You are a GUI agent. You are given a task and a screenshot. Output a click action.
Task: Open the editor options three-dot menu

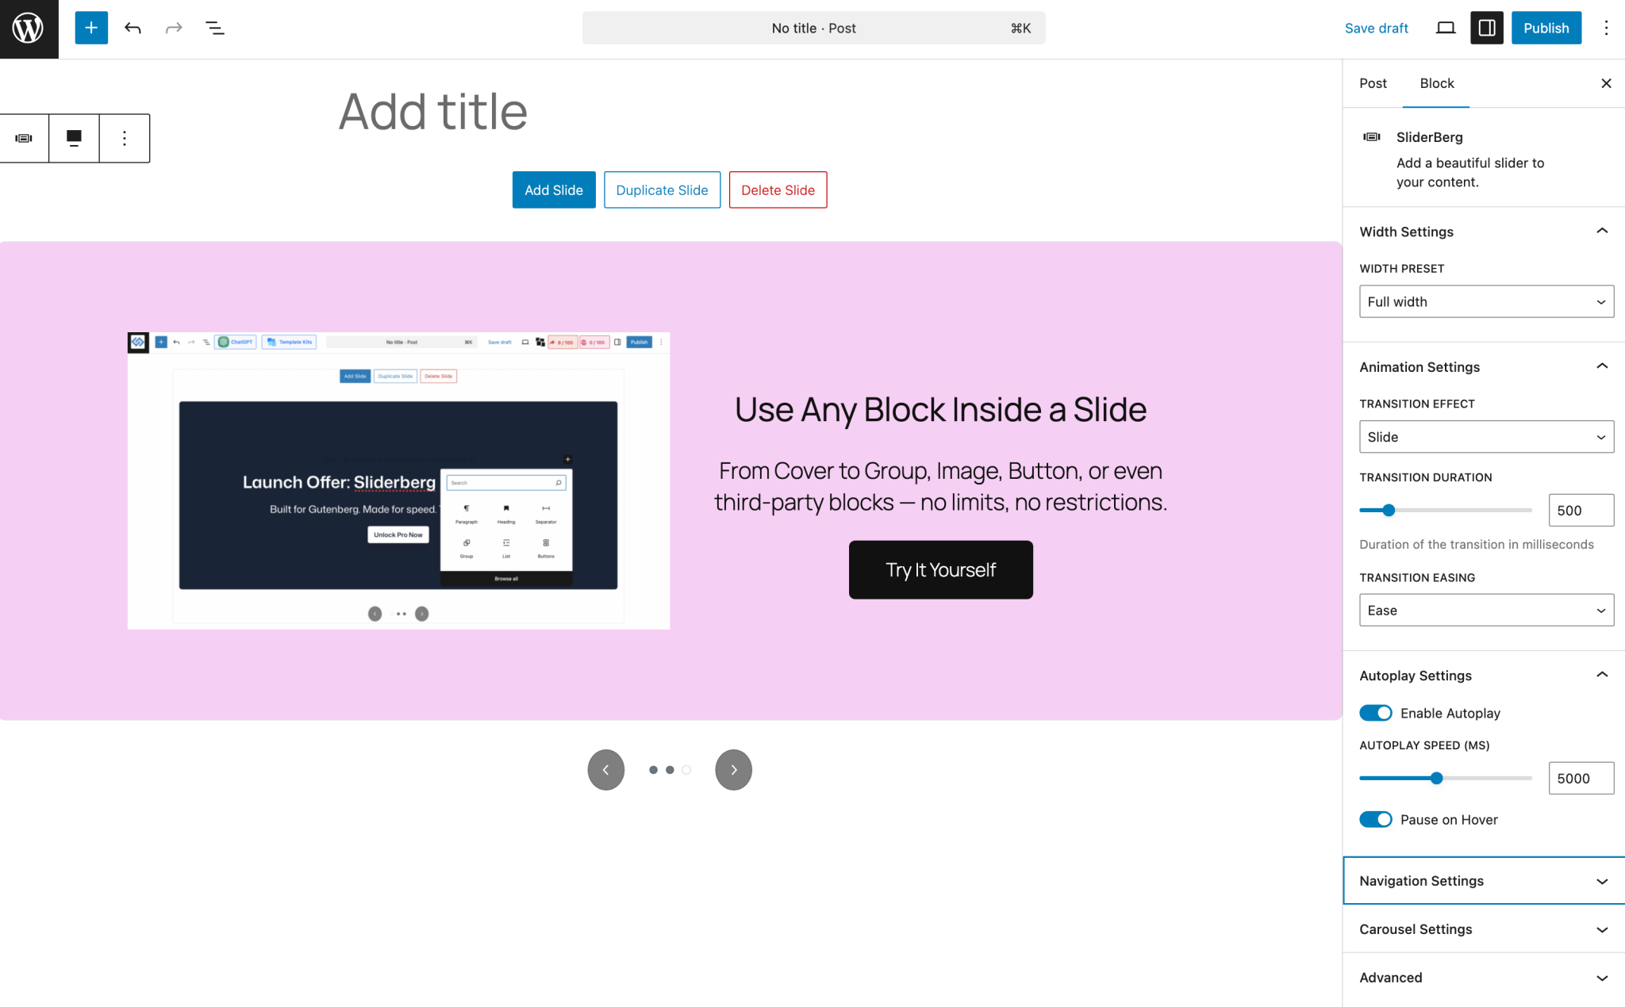tap(1606, 28)
